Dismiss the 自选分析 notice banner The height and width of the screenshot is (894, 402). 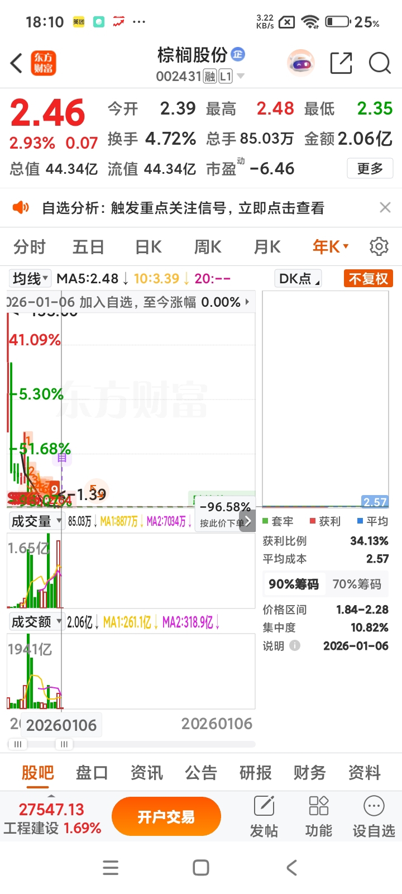click(385, 208)
